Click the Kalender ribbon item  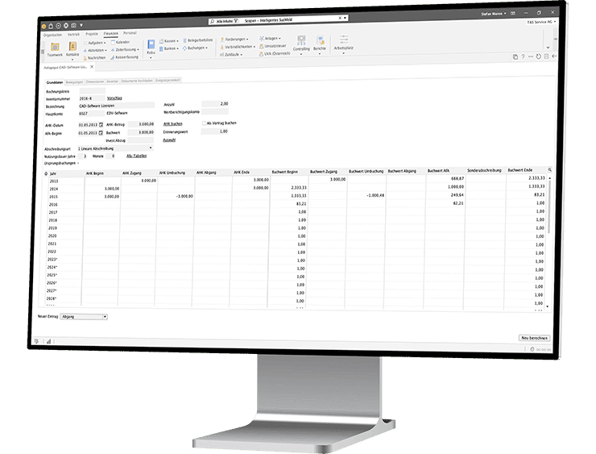pyautogui.click(x=121, y=42)
